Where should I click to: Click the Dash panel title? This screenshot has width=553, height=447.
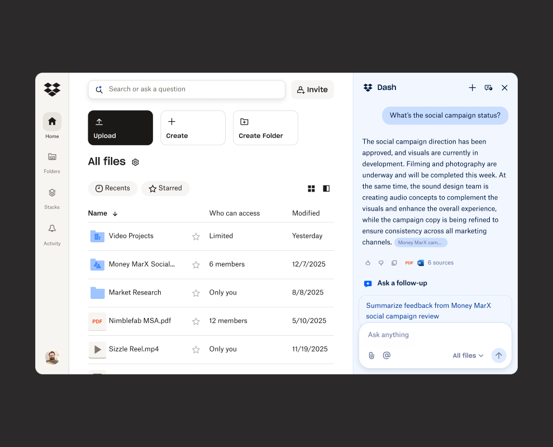tap(387, 87)
